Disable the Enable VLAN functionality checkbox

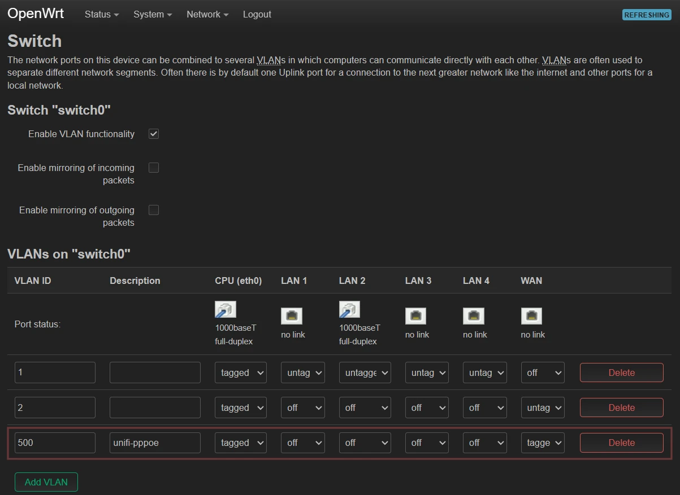click(154, 134)
